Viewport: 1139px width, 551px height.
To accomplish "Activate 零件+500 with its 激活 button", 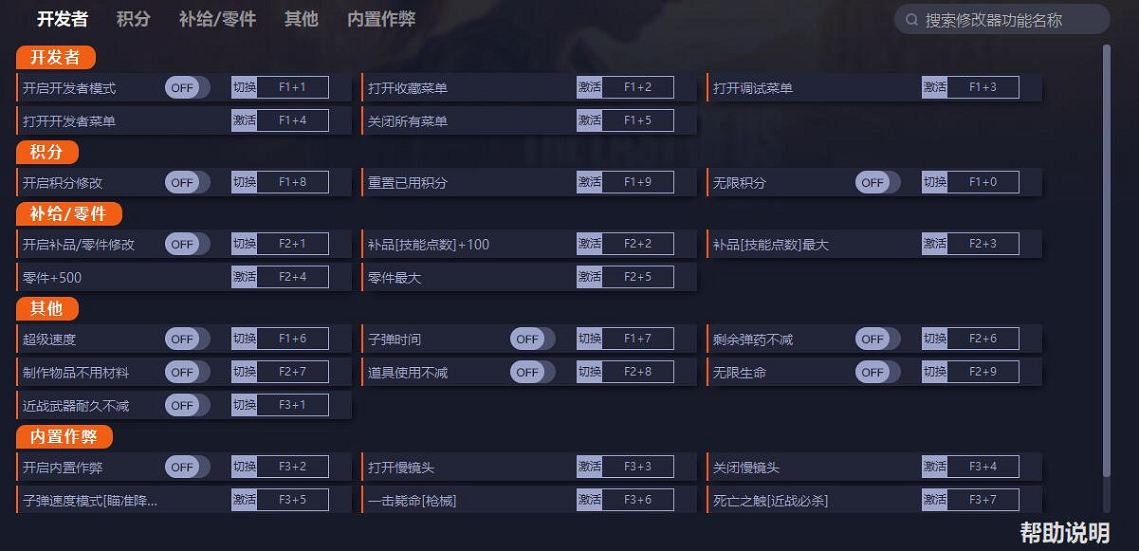I will [x=245, y=277].
